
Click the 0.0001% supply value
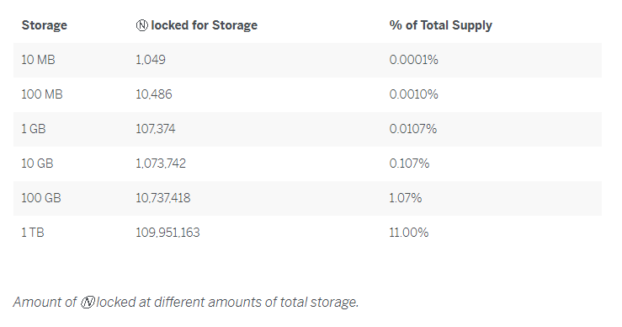click(x=413, y=60)
